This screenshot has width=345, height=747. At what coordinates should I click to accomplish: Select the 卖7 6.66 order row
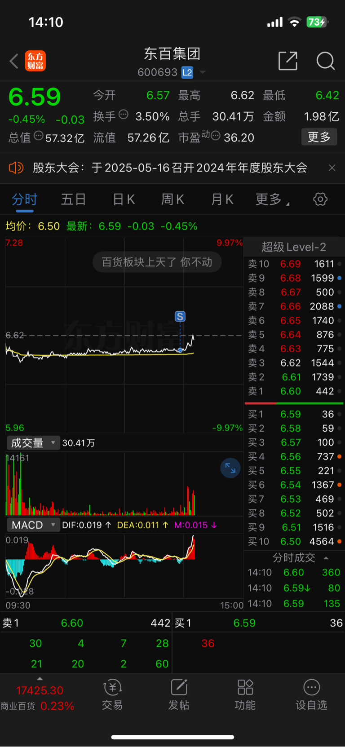294,306
